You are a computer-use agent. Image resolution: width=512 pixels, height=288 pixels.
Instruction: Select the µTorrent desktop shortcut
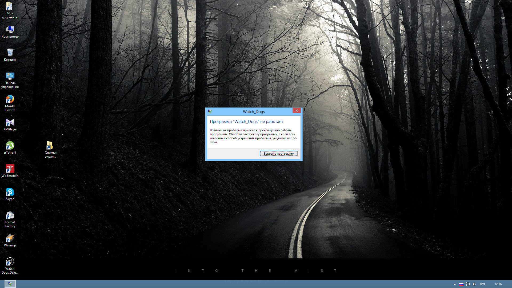[10, 148]
